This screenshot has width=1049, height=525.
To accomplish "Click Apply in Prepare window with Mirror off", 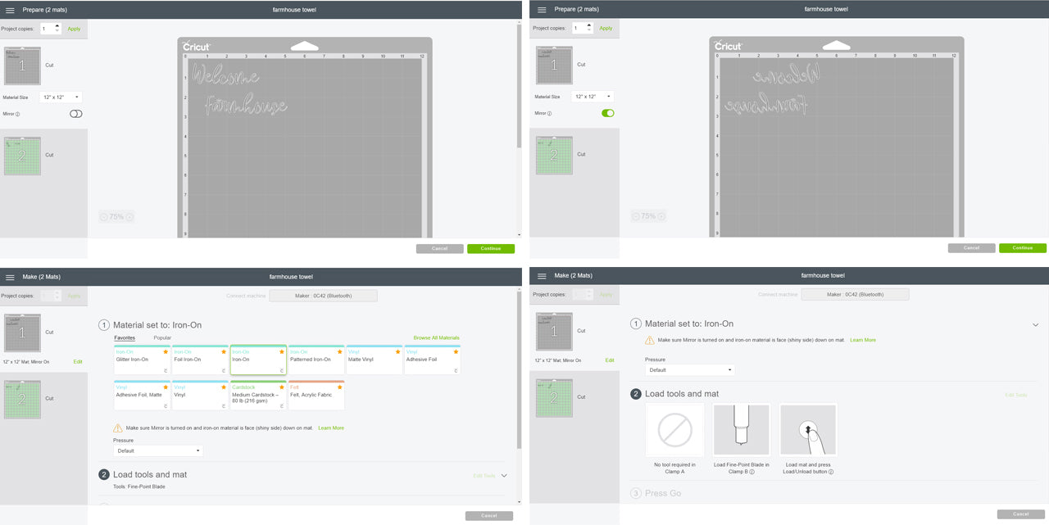I will 74,29.
